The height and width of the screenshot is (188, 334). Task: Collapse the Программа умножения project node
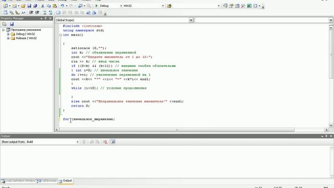[x=4, y=30]
